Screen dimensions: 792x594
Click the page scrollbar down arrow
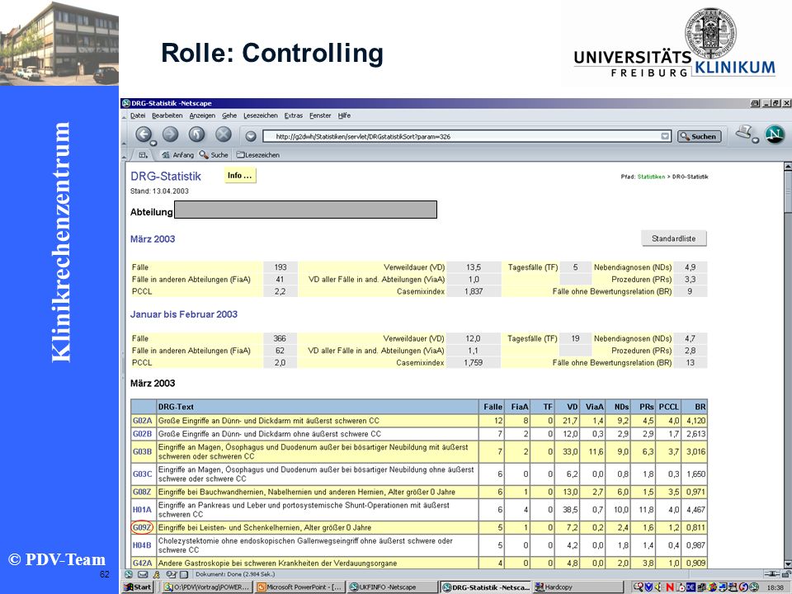click(787, 563)
